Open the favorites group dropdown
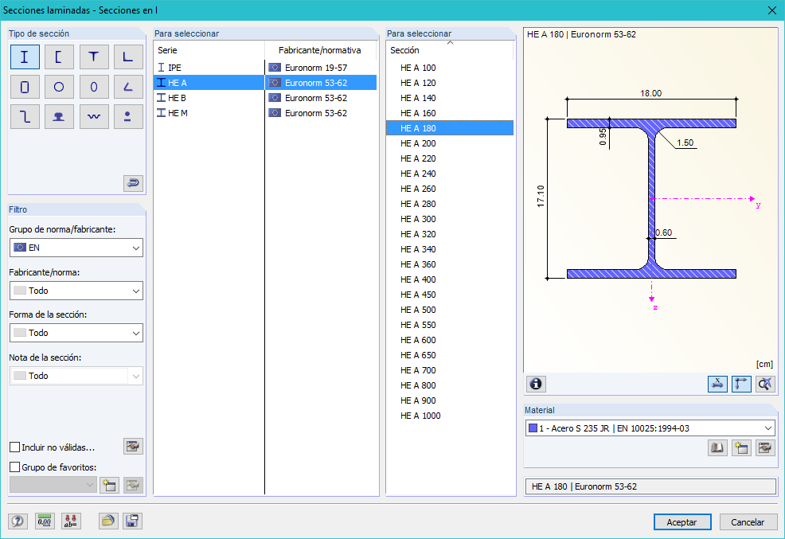 53,484
